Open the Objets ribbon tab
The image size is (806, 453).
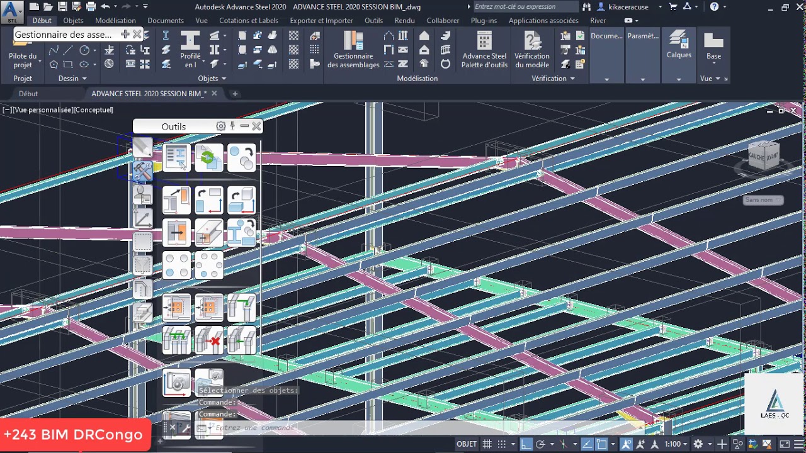click(73, 21)
